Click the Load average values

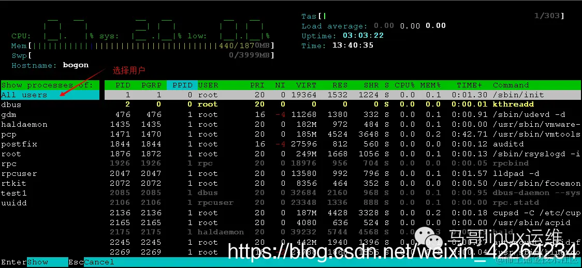(x=410, y=26)
